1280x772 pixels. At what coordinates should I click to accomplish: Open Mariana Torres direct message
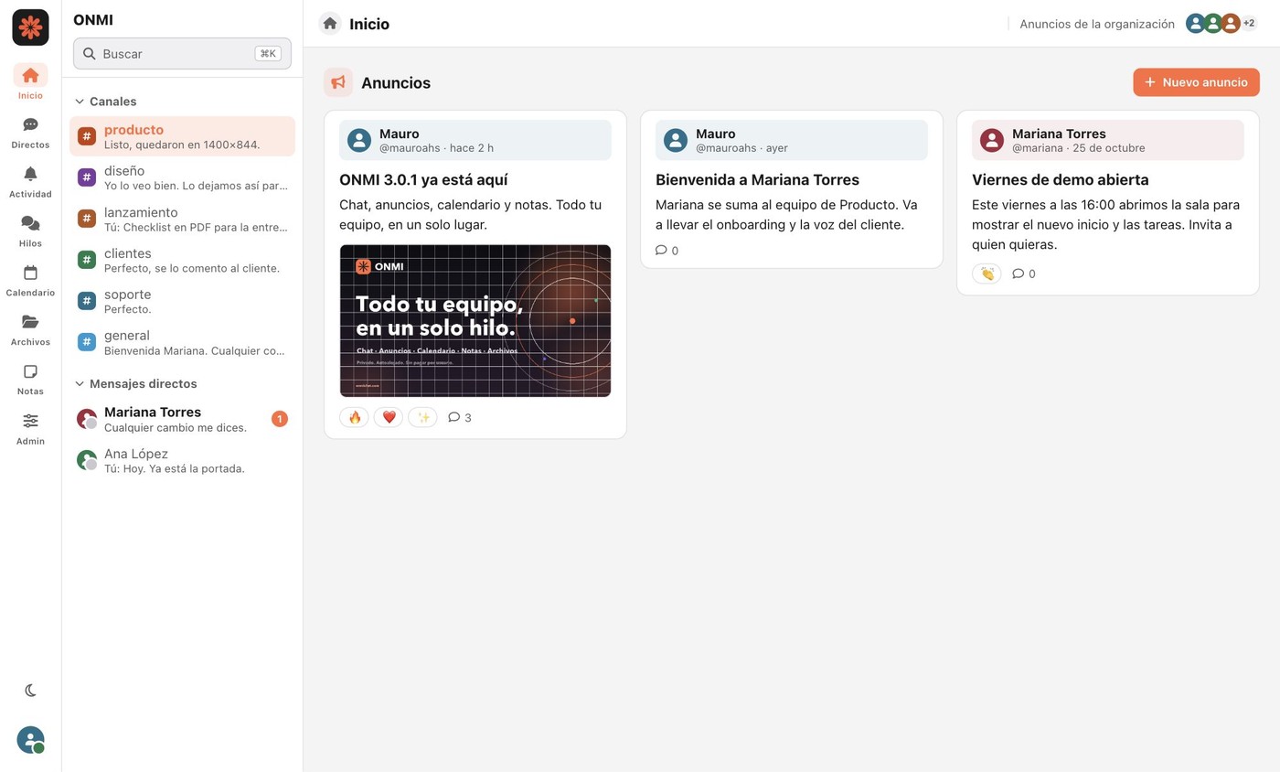pyautogui.click(x=182, y=419)
